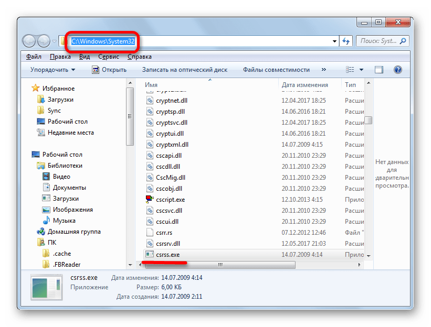This screenshot has height=327, width=431.
Task: Click the magnifier search icon
Action: [403, 41]
